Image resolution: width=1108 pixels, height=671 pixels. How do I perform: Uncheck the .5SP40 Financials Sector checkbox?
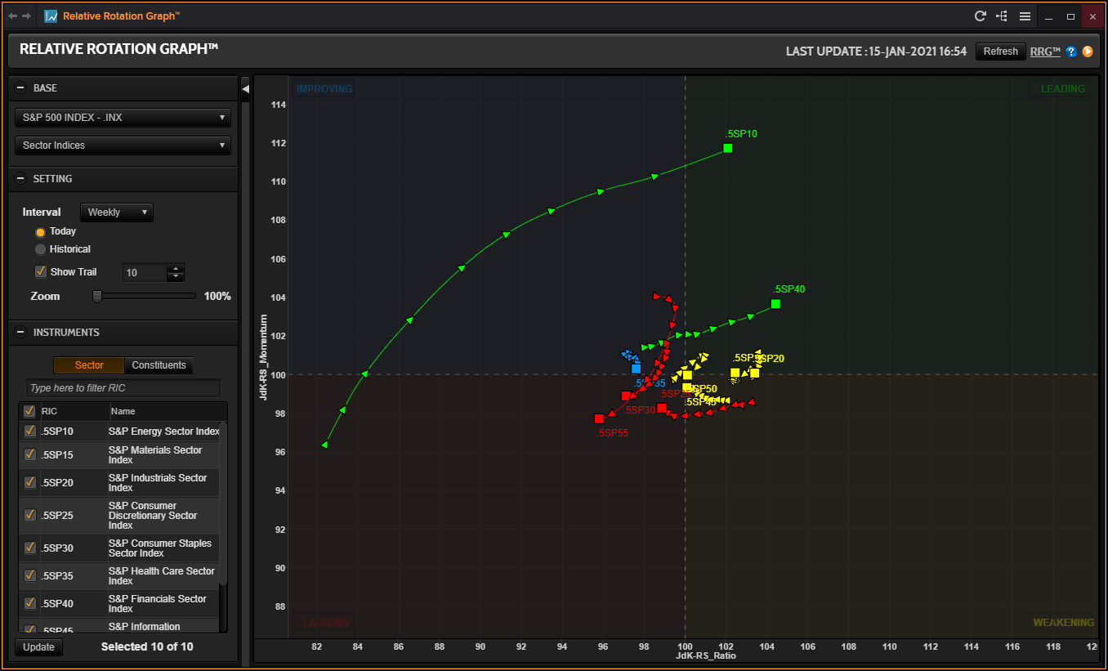pyautogui.click(x=30, y=603)
